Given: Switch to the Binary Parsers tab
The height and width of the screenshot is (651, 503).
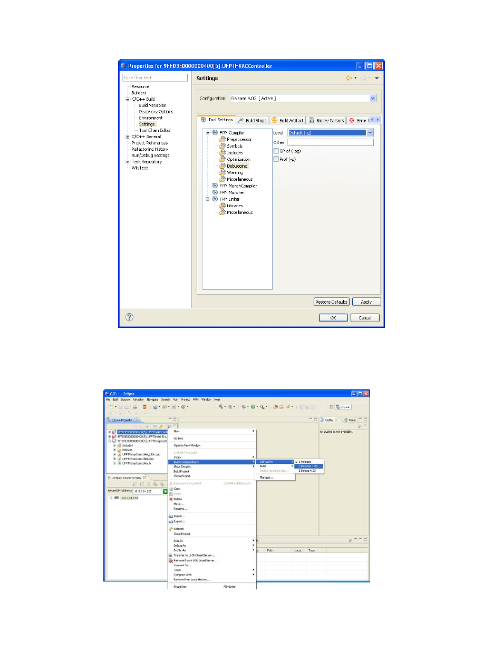Looking at the screenshot, I should point(326,120).
